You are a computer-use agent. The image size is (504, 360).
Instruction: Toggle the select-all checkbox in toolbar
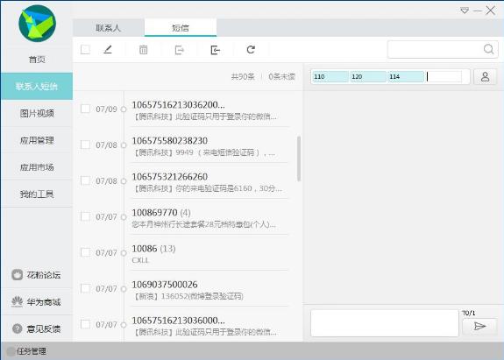[85, 49]
